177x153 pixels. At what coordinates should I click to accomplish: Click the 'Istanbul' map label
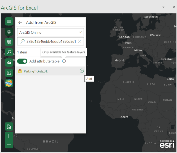pos(167,59)
